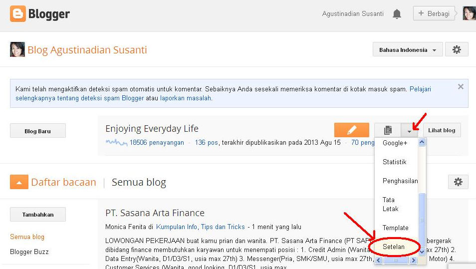This screenshot has width=476, height=269.
Task: Open PT. Sasana Arta Finance post
Action: click(x=155, y=213)
